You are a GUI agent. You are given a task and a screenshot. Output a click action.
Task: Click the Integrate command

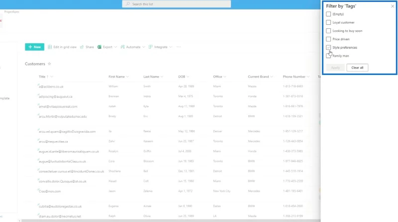(x=160, y=47)
